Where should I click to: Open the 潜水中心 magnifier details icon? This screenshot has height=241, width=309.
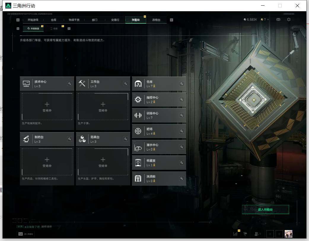click(181, 147)
